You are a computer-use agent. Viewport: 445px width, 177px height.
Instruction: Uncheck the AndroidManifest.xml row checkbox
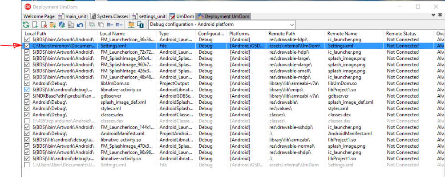pos(27,134)
